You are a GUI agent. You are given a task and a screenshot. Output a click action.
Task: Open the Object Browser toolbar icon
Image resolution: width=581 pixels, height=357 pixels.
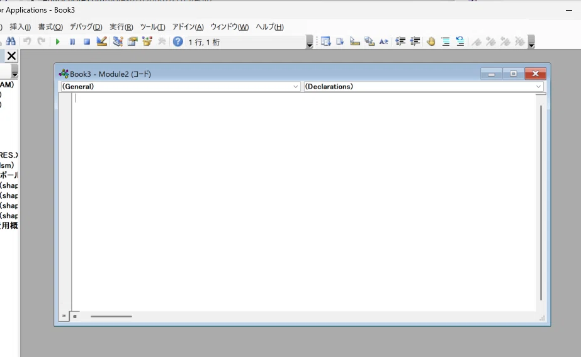pyautogui.click(x=147, y=41)
